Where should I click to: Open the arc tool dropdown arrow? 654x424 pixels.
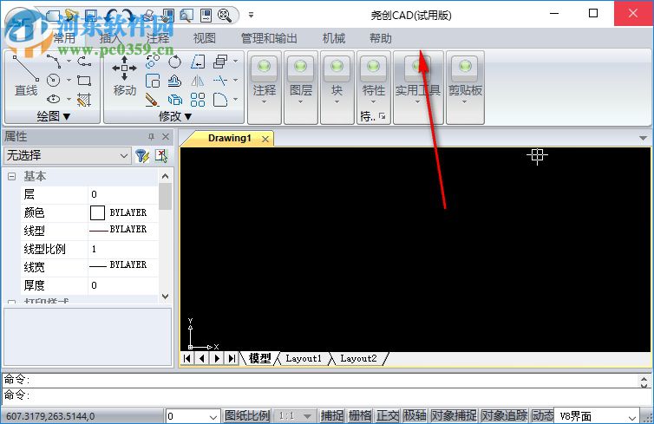(69, 62)
